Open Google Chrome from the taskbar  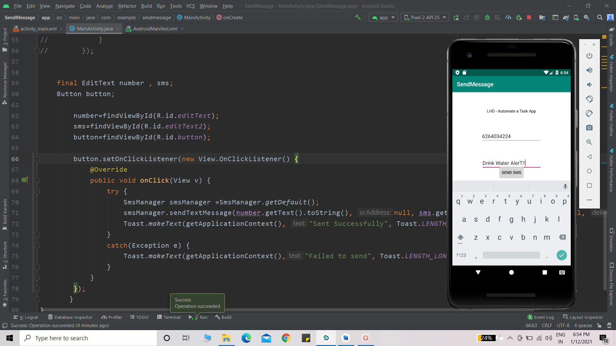pos(286,338)
